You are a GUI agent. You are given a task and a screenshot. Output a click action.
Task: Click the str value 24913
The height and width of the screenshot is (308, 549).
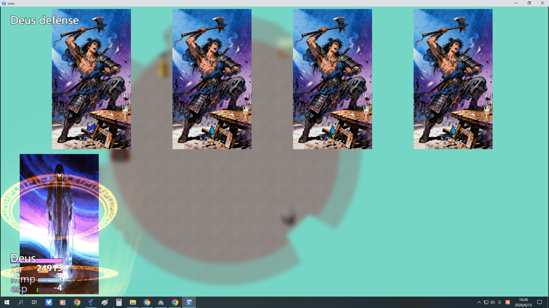49,268
